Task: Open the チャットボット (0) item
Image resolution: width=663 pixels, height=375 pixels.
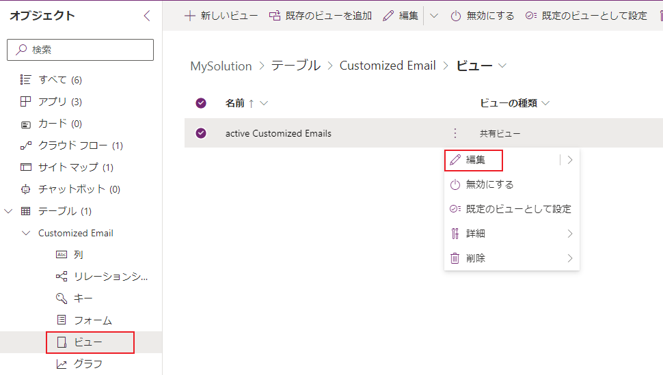Action: 81,189
